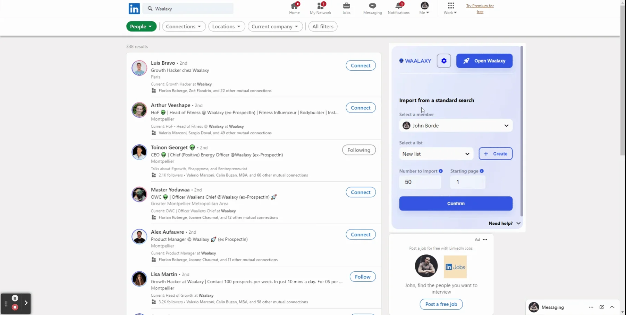Open the Locations filter dropdown
Image resolution: width=626 pixels, height=315 pixels.
227,26
